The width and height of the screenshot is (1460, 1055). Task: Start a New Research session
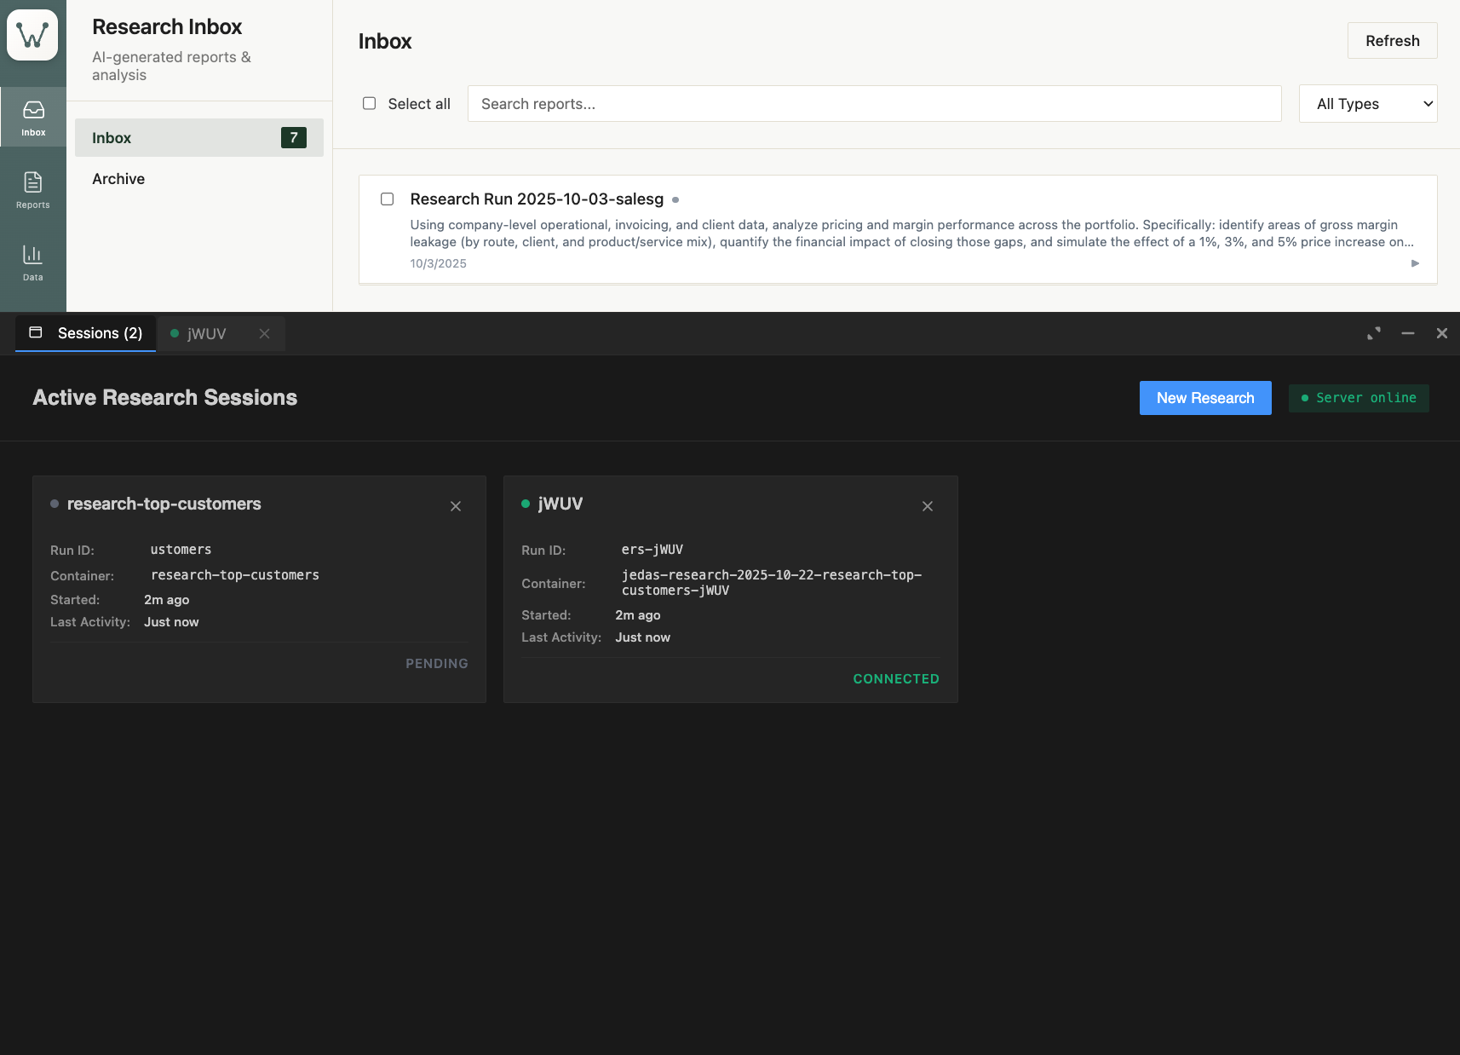(1205, 398)
